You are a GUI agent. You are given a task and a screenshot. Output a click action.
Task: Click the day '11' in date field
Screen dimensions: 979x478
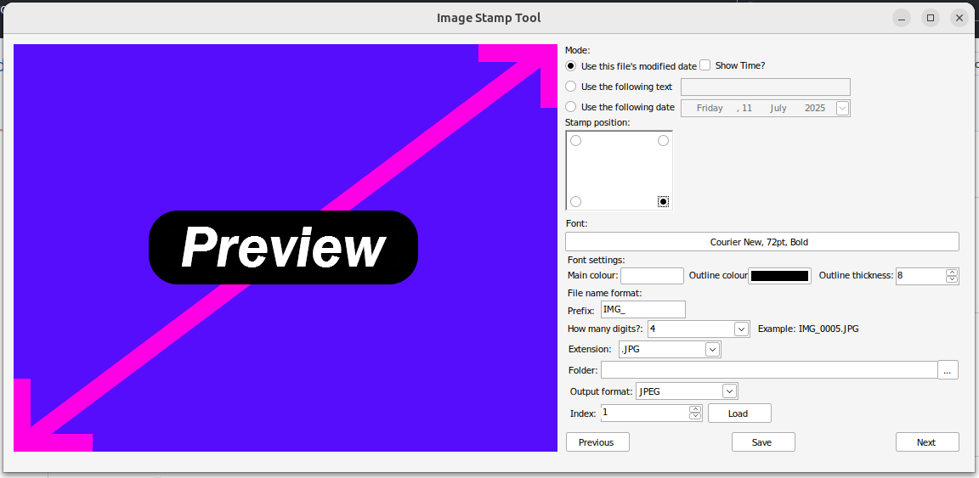click(747, 108)
